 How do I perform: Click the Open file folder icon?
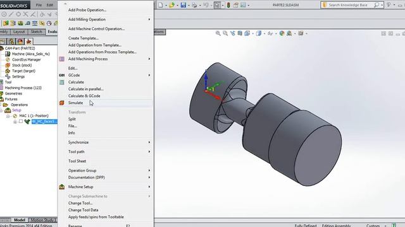pos(171,5)
